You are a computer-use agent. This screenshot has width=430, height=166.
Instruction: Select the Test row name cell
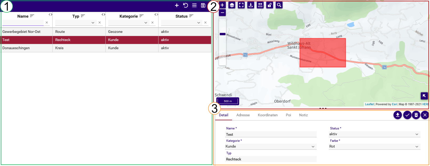click(x=27, y=40)
